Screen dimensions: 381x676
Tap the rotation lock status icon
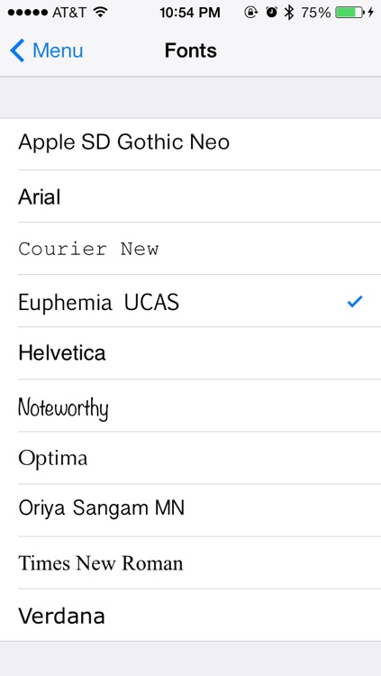click(x=250, y=13)
